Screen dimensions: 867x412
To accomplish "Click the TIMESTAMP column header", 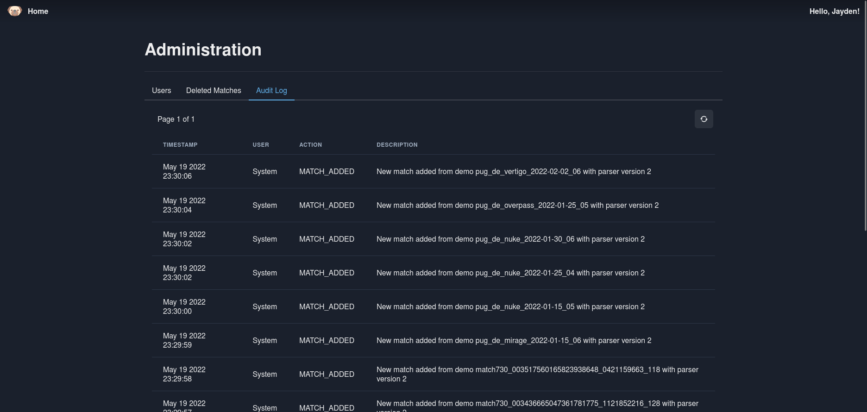I will [x=180, y=145].
